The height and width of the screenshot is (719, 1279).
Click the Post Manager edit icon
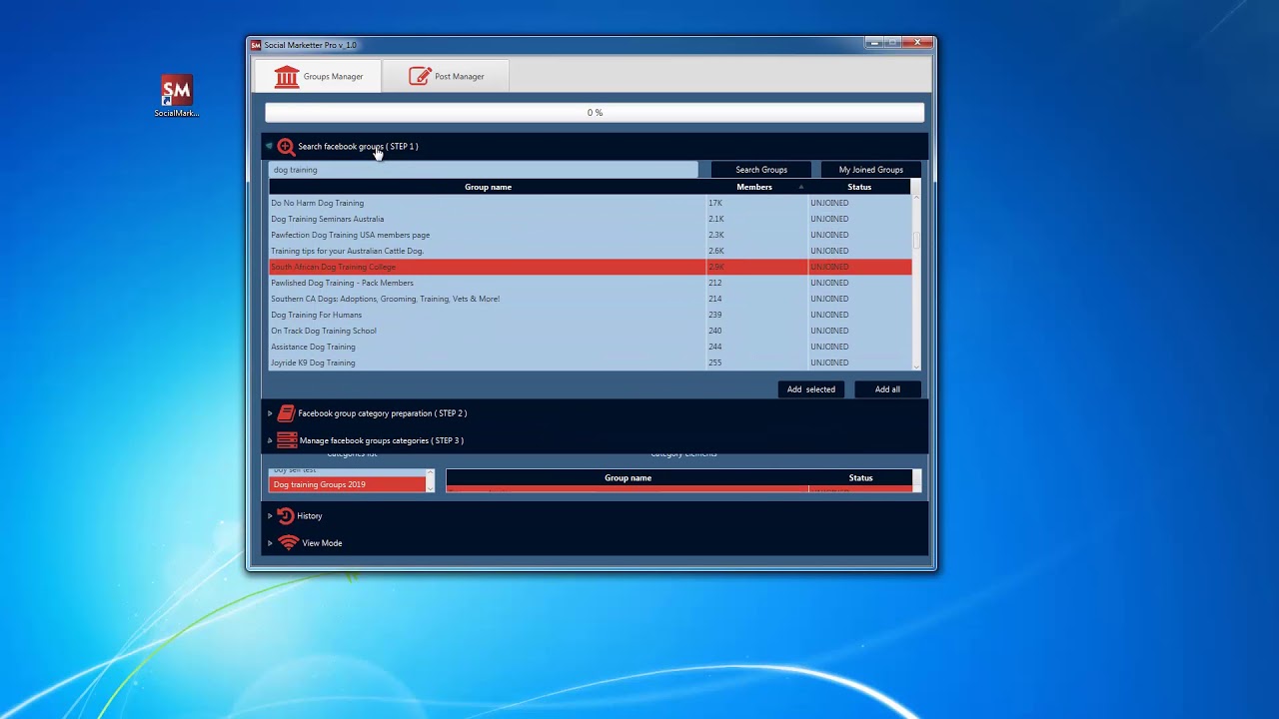[420, 76]
